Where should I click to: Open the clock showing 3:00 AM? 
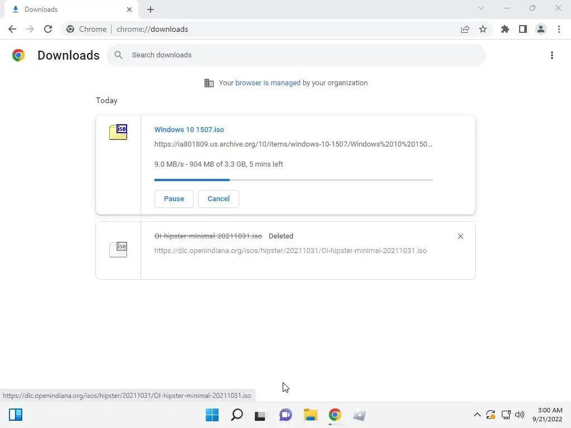point(548,415)
